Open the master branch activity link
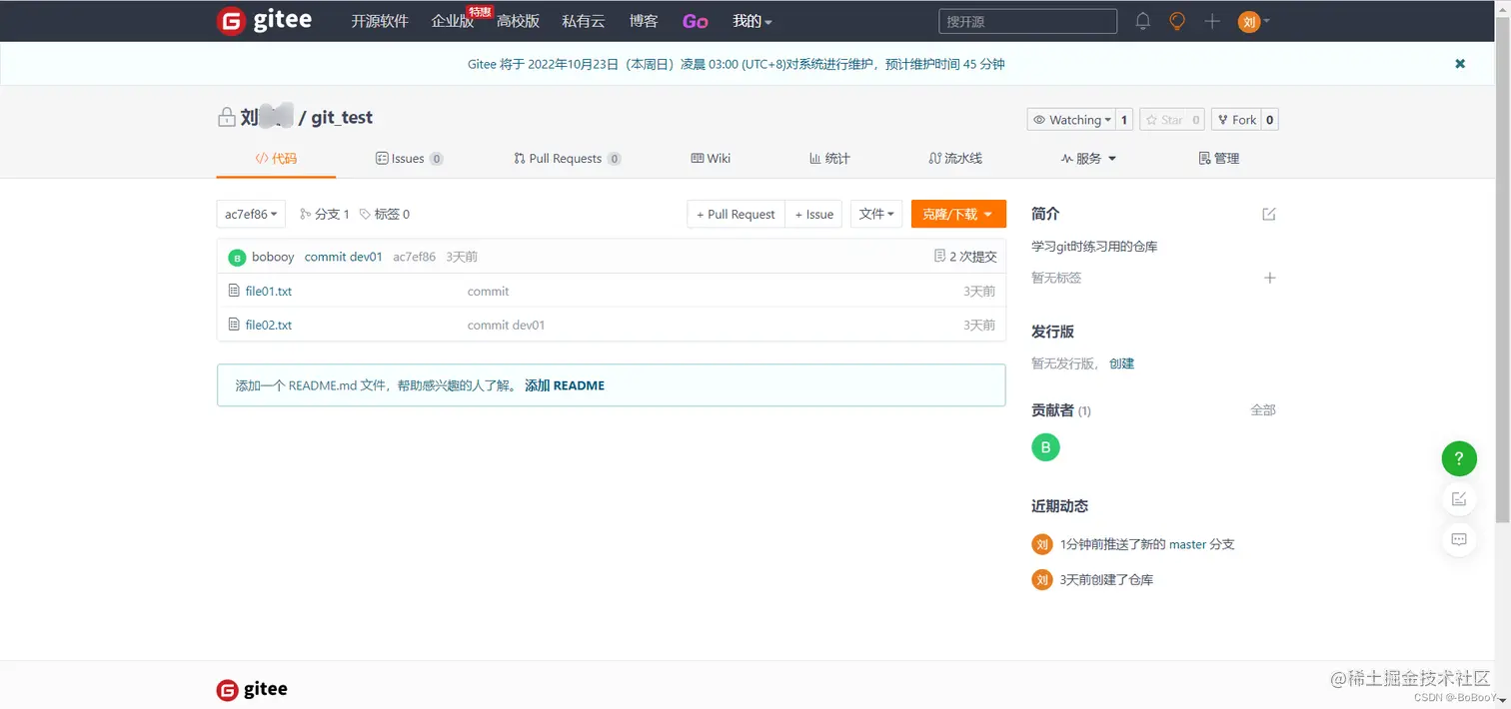 pyautogui.click(x=1187, y=544)
